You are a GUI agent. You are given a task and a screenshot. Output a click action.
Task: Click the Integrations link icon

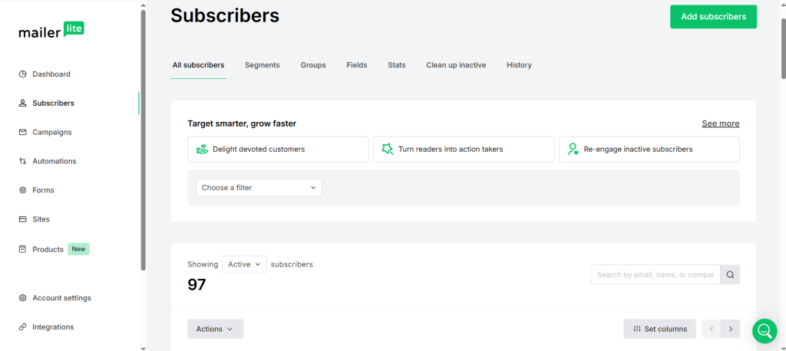[23, 327]
